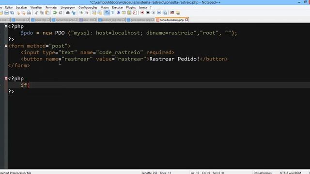Click the Save file toolbar icon
The image size is (310, 174).
pos(6,13)
